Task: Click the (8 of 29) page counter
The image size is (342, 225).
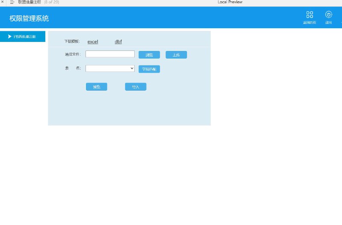Action: point(52,2)
